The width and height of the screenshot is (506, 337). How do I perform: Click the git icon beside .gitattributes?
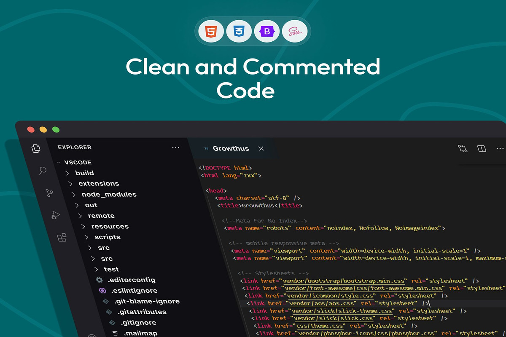(x=109, y=312)
